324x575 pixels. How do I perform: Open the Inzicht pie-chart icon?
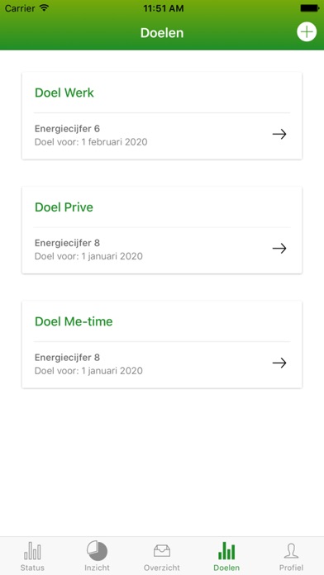pos(98,550)
